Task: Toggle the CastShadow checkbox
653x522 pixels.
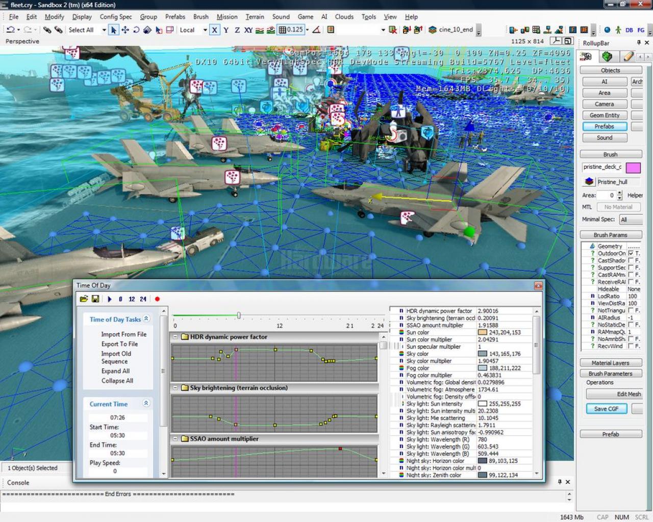Action: [x=631, y=260]
